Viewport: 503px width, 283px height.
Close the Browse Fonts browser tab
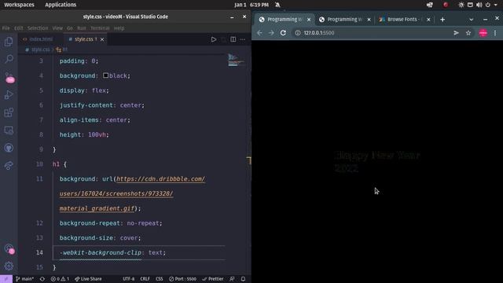(x=428, y=20)
